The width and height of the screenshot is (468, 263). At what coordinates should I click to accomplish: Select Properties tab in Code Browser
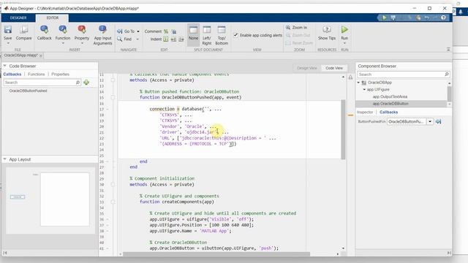(60, 75)
